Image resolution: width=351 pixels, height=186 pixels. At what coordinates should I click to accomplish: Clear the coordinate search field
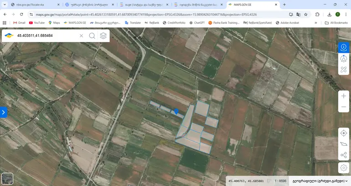point(81,36)
